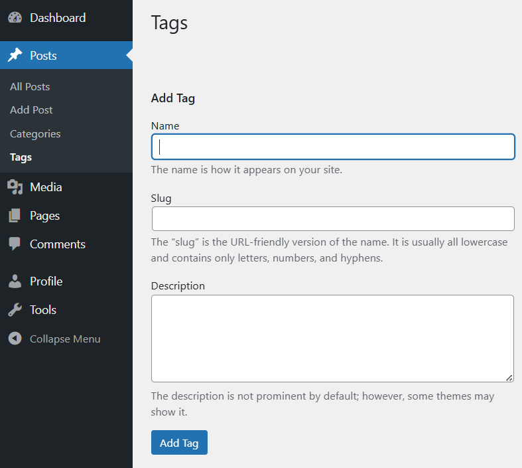Click the Pages icon in sidebar
The height and width of the screenshot is (468, 522).
(15, 216)
